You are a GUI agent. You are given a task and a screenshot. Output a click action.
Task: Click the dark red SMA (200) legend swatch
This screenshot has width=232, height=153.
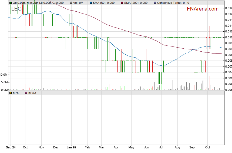click(122, 3)
